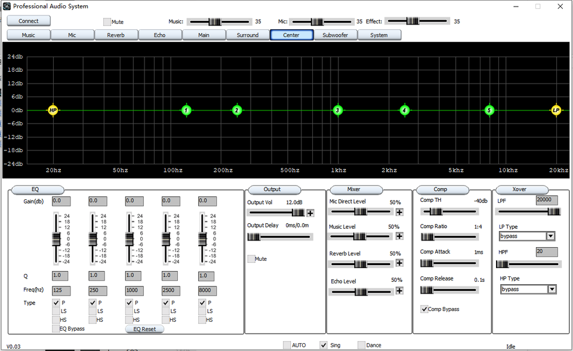Switch to the Subwoofer tab

point(335,35)
